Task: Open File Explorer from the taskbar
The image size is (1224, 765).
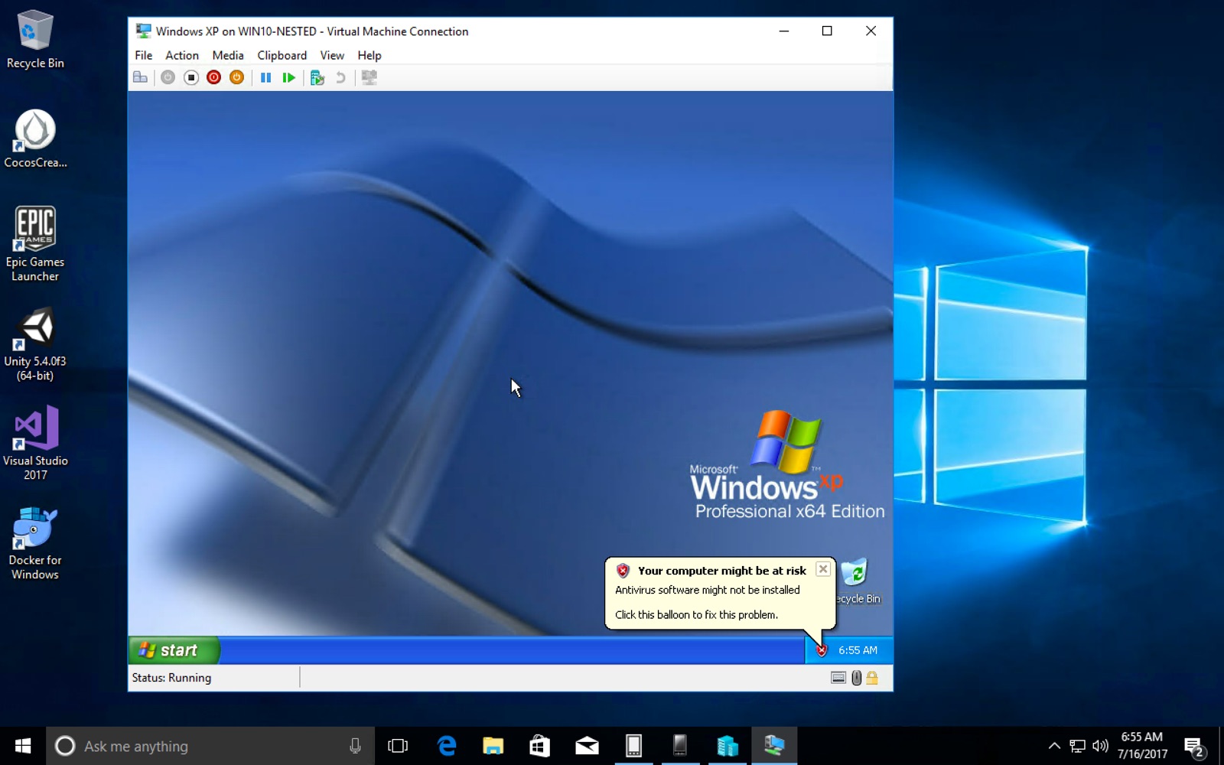Action: (x=493, y=746)
